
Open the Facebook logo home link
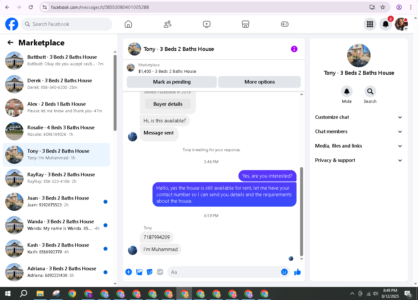(12, 24)
